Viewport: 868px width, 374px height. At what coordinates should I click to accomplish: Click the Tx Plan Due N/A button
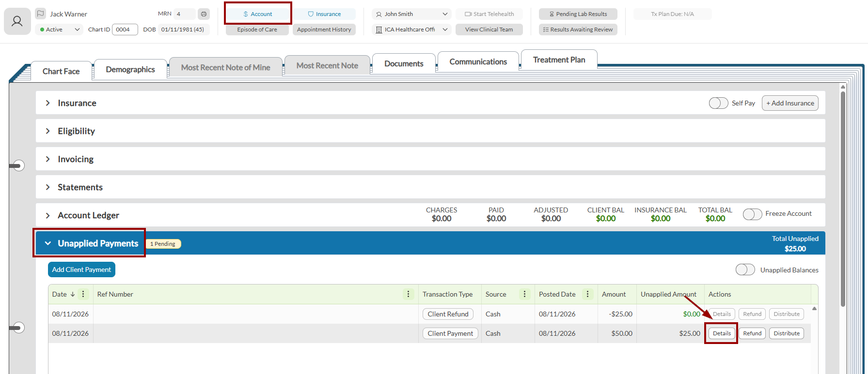673,14
